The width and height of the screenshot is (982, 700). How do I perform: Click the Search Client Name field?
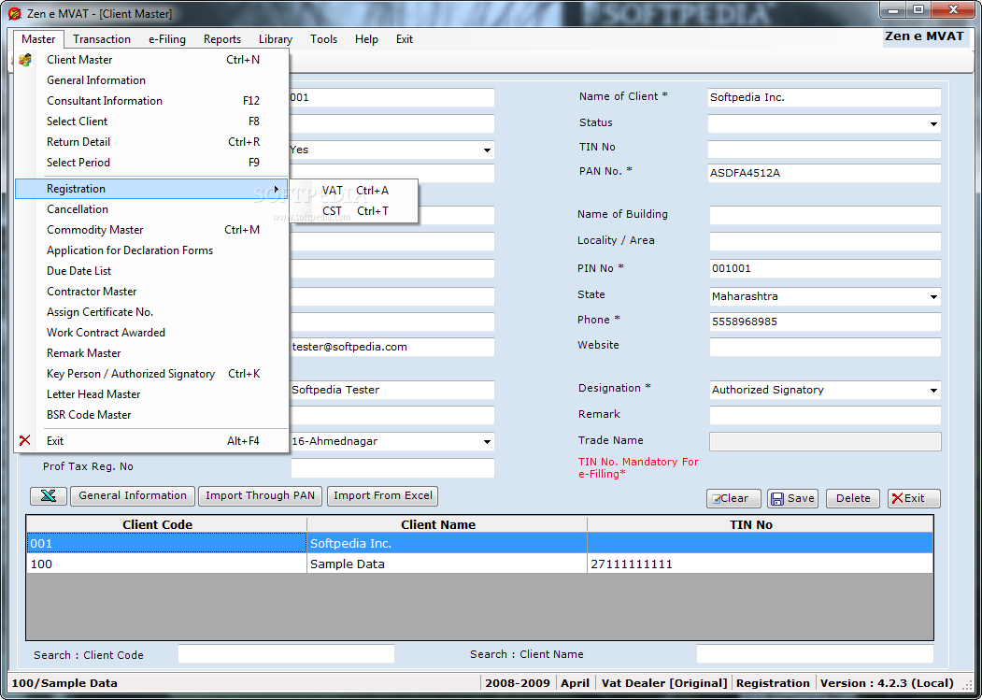pyautogui.click(x=815, y=653)
